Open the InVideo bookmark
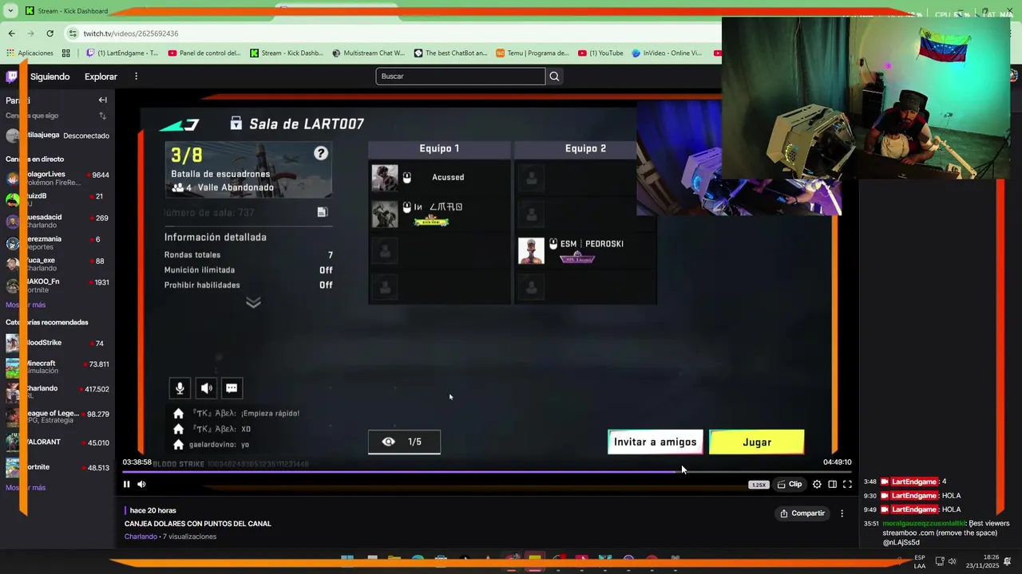This screenshot has width=1022, height=574. [667, 53]
